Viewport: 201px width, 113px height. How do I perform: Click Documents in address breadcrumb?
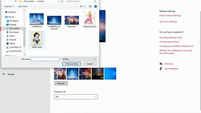click(29, 1)
